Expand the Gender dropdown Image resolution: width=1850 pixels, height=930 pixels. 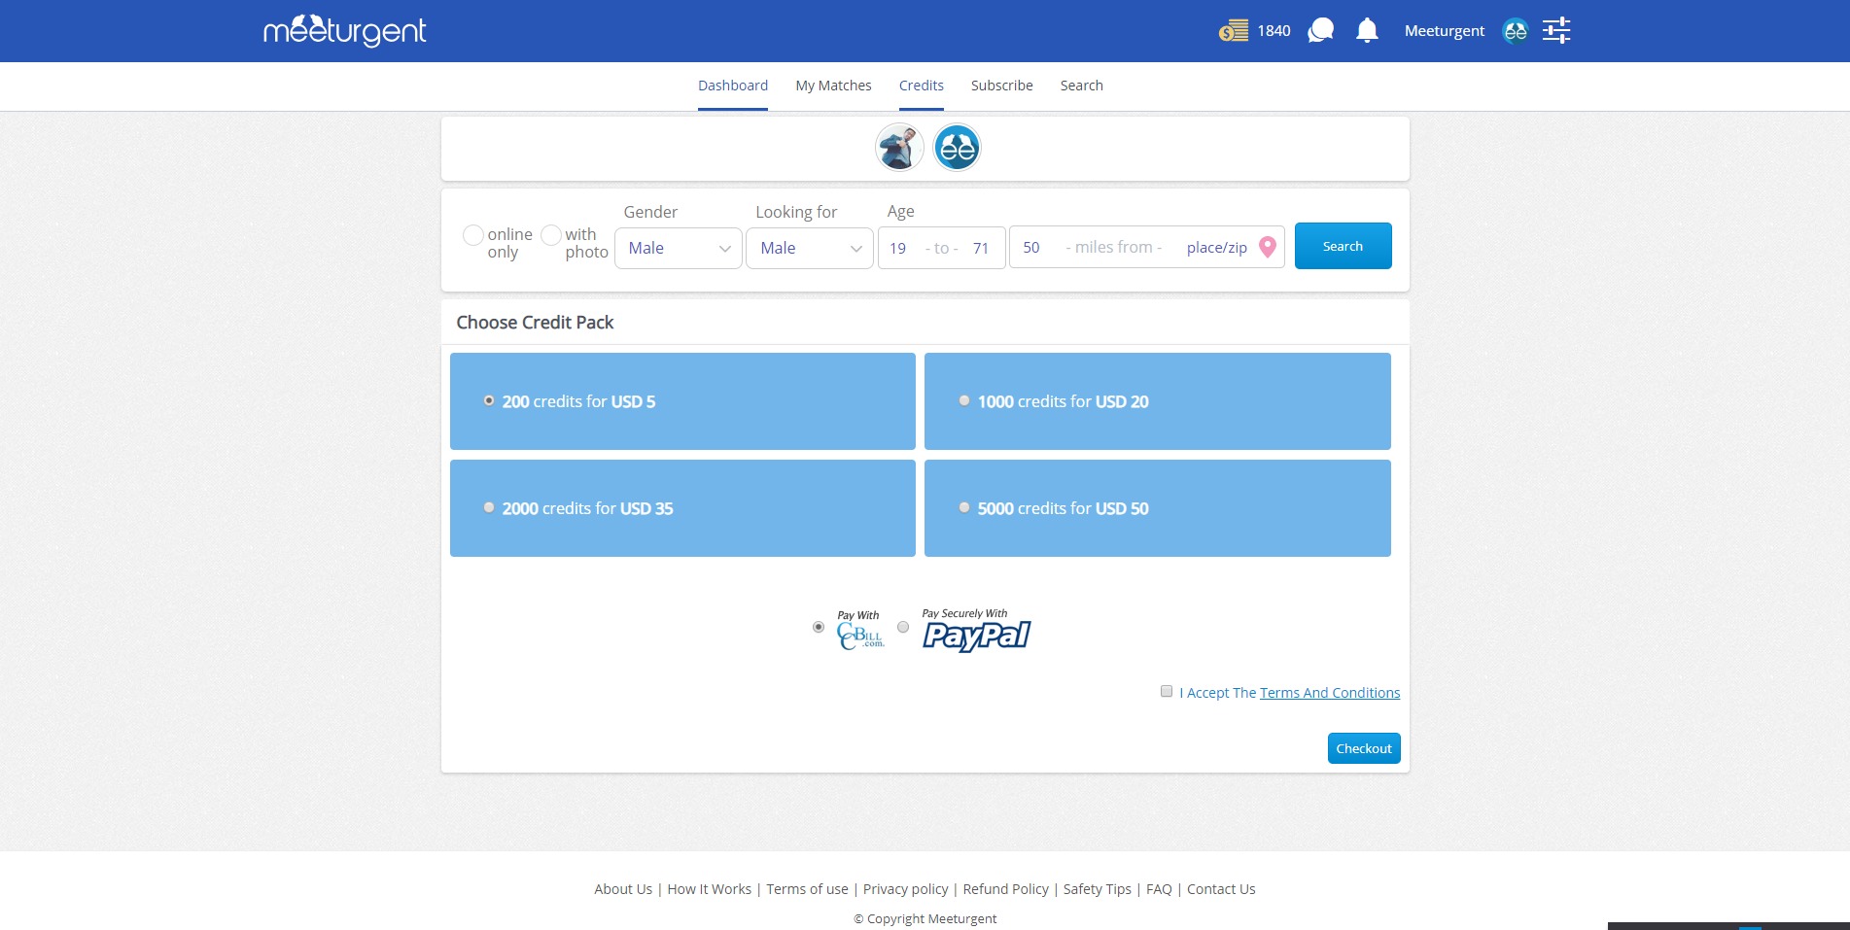pyautogui.click(x=678, y=248)
